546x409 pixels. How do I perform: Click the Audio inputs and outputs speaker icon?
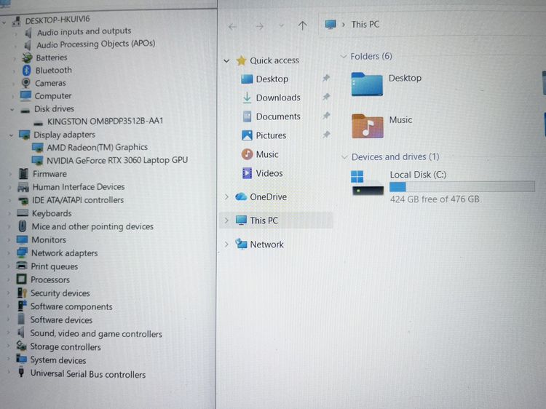[x=28, y=32]
